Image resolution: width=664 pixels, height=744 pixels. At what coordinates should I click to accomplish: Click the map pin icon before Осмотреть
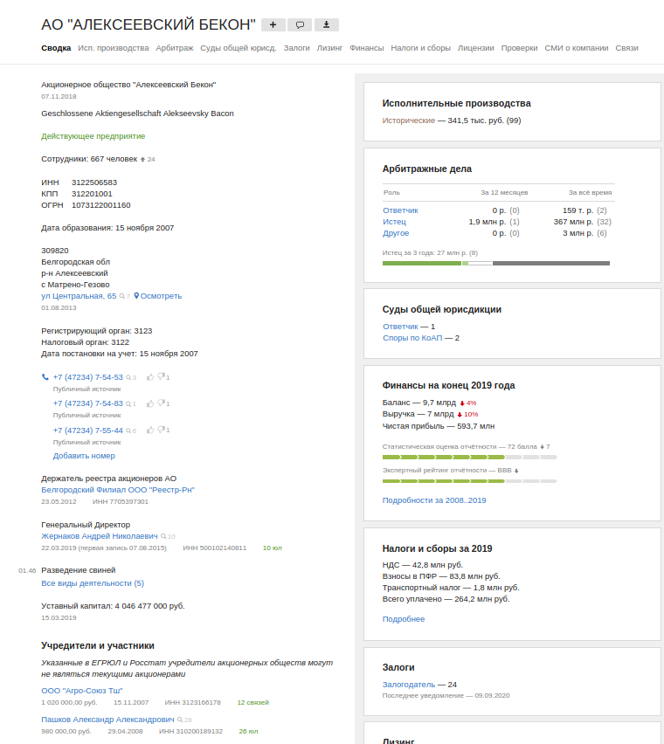pyautogui.click(x=136, y=296)
